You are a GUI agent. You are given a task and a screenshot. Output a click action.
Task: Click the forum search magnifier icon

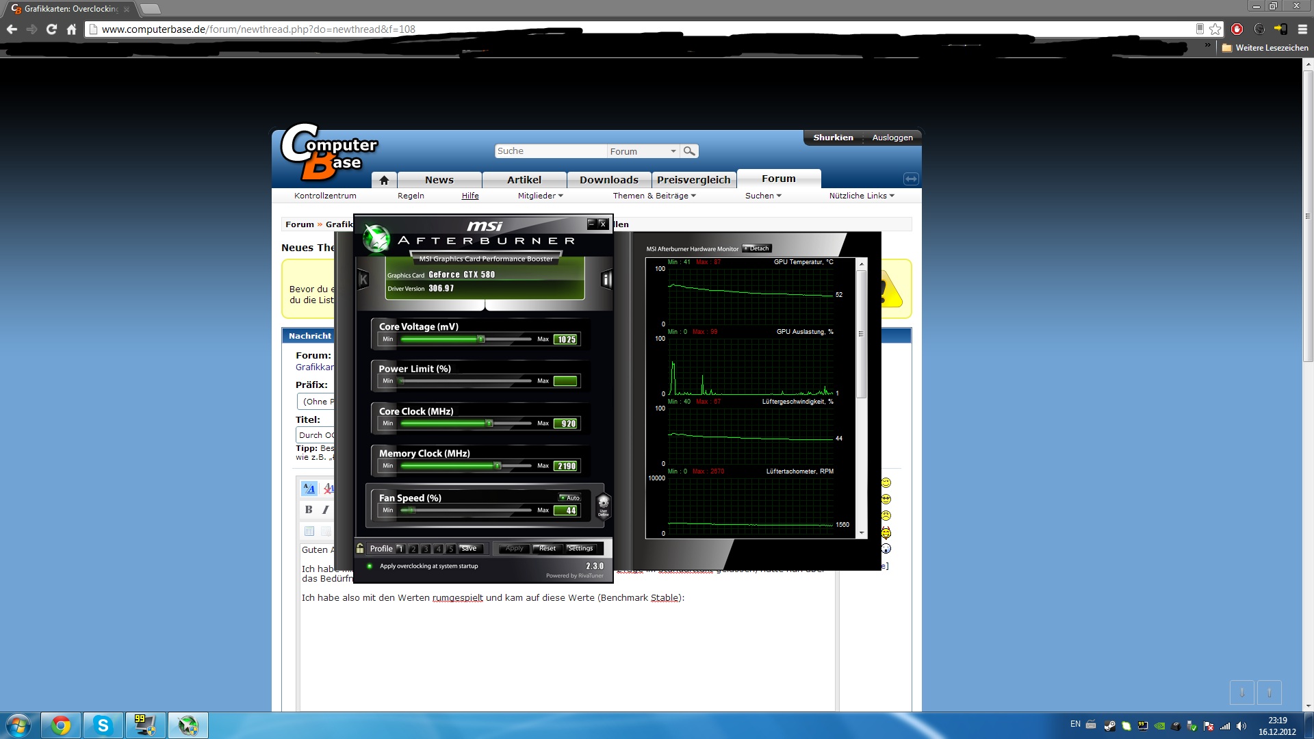(689, 151)
